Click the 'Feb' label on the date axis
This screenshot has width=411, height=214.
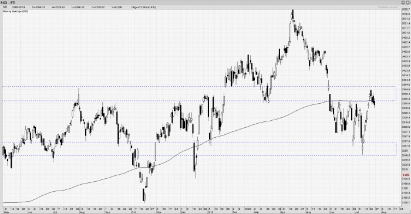click(235, 212)
